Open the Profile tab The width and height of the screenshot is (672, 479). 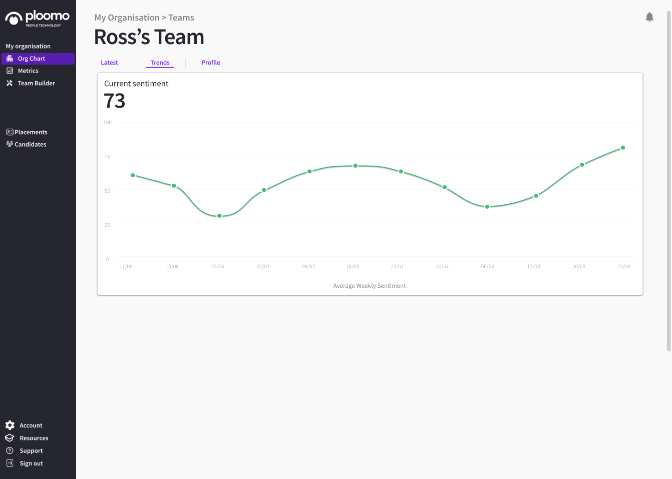point(211,63)
